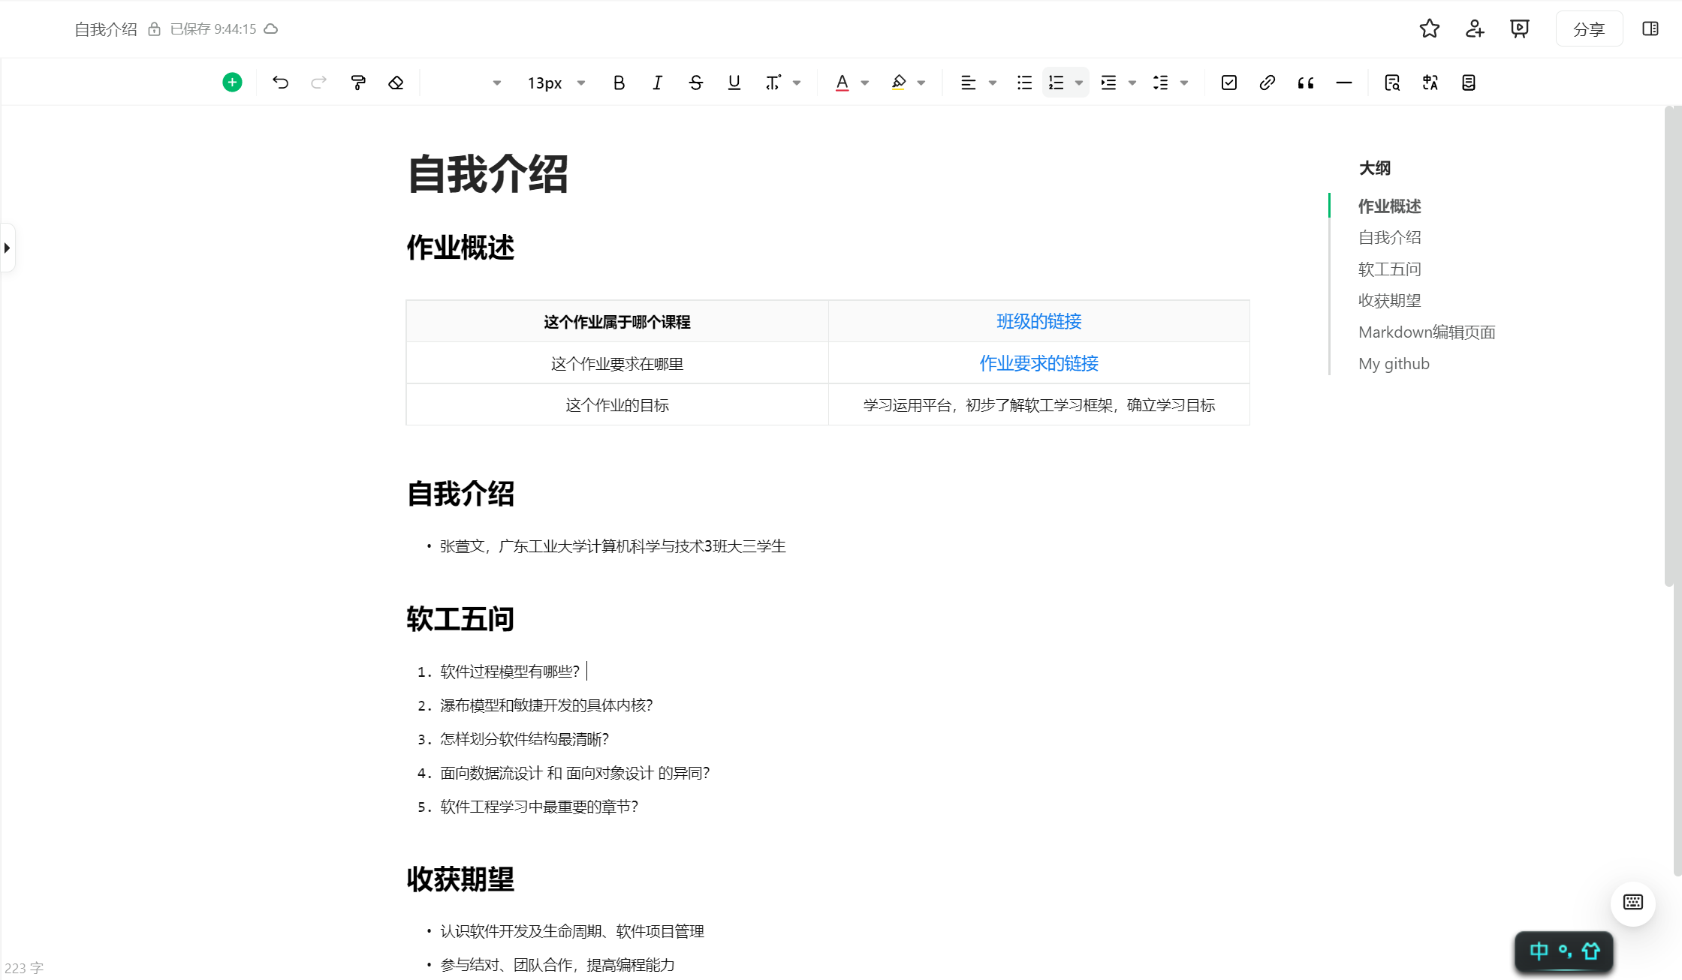This screenshot has height=980, width=1682.
Task: Click the 分享 share button
Action: 1589,29
